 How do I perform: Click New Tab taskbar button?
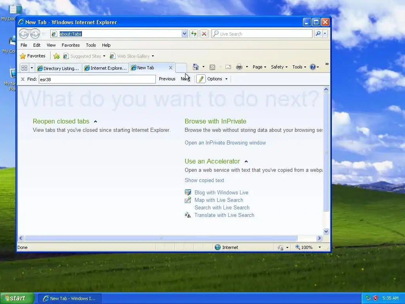coord(70,298)
